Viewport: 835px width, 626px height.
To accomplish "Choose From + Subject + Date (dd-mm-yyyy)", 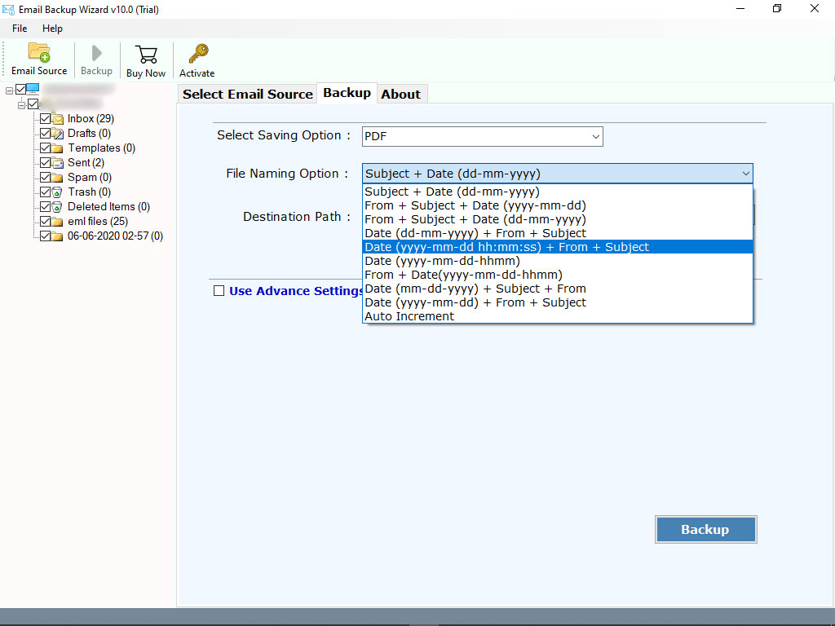I will pyautogui.click(x=558, y=219).
